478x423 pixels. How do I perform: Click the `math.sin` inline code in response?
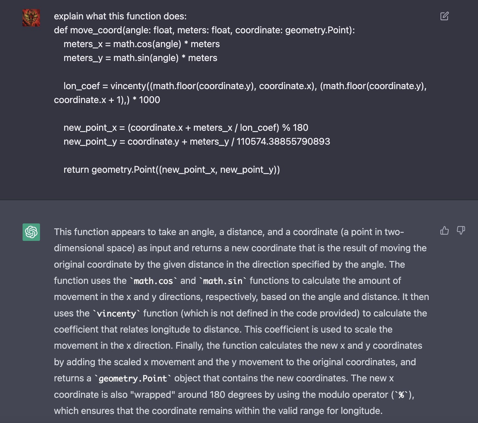click(223, 281)
